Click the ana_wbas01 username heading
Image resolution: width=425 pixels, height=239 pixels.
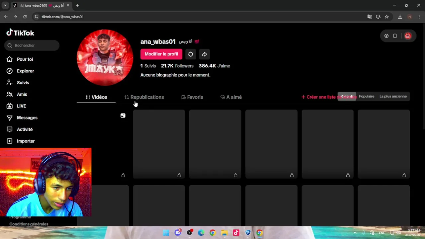tap(158, 41)
